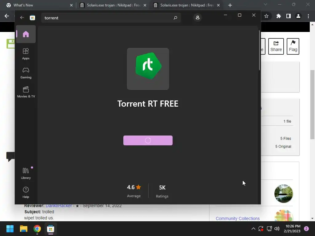Go back in Chrome browser
The height and width of the screenshot is (236, 315).
click(x=7, y=16)
